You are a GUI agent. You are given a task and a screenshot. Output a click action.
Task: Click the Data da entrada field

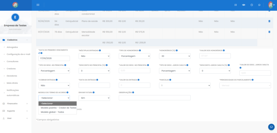pyautogui.click(x=94, y=85)
